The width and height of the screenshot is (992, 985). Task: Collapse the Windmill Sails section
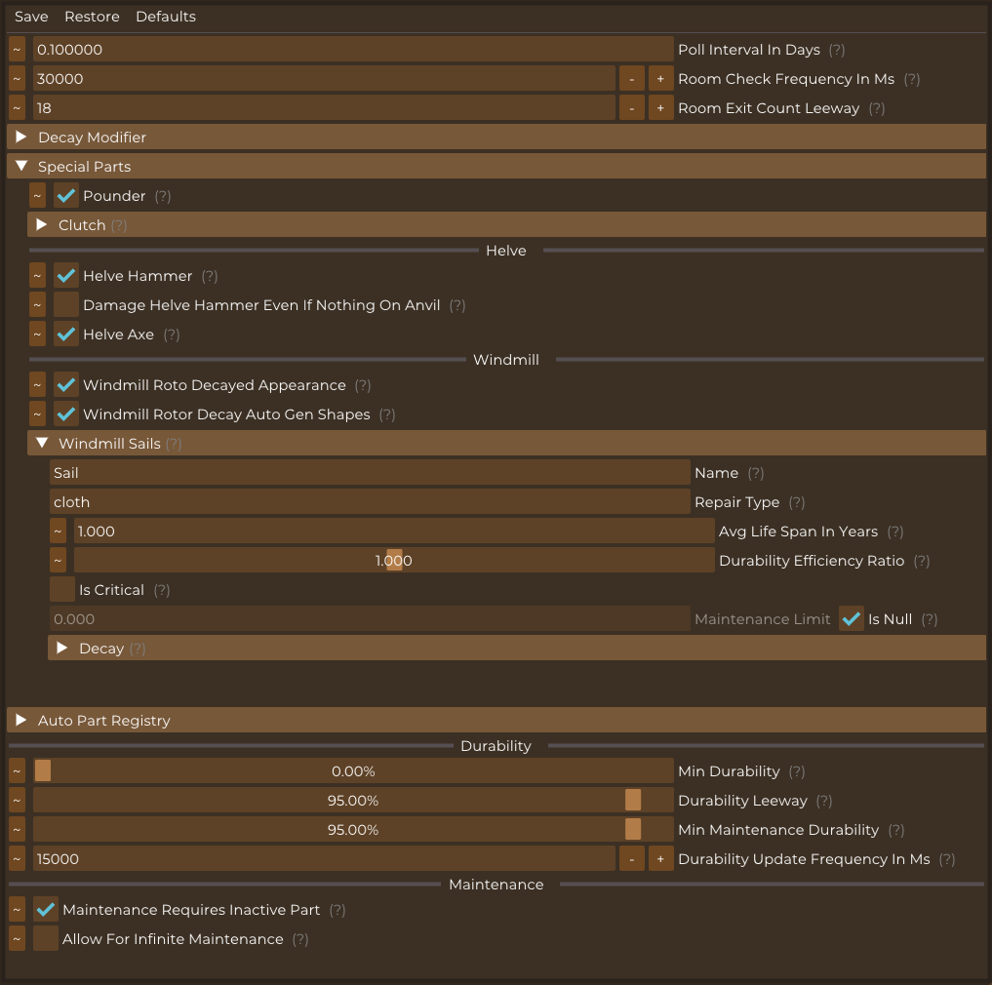(x=506, y=443)
